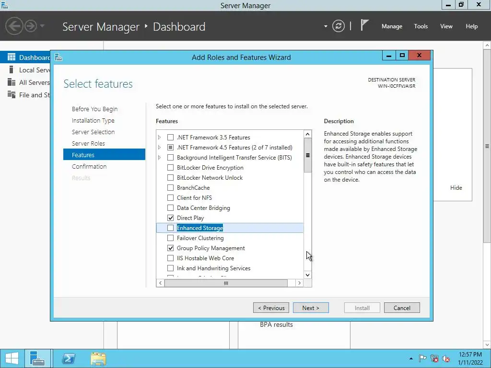Go to Before You Begin step
Viewport: 491px width, 368px height.
click(94, 109)
